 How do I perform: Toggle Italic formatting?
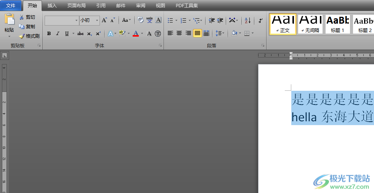tap(58, 34)
